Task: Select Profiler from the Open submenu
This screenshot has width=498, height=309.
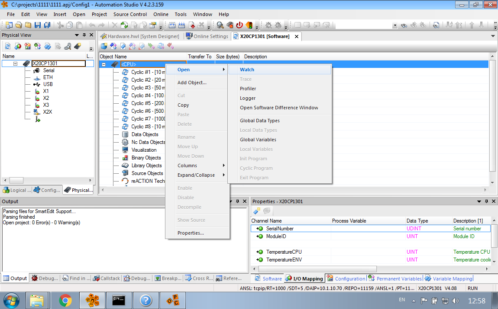Action: coord(279,89)
